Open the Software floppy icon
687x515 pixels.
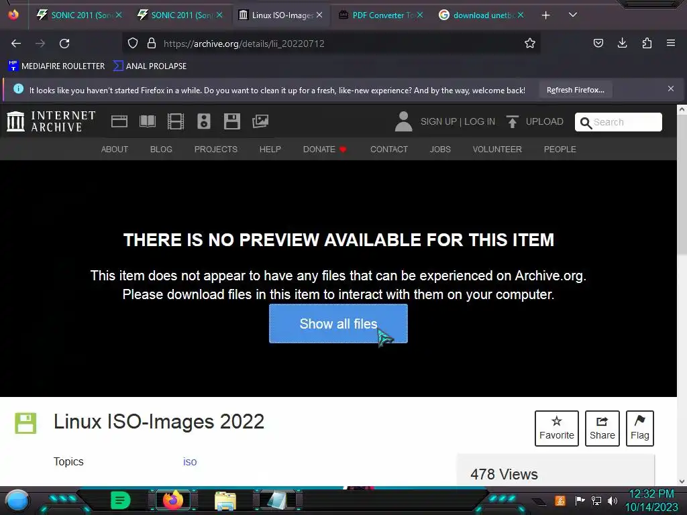pyautogui.click(x=231, y=121)
